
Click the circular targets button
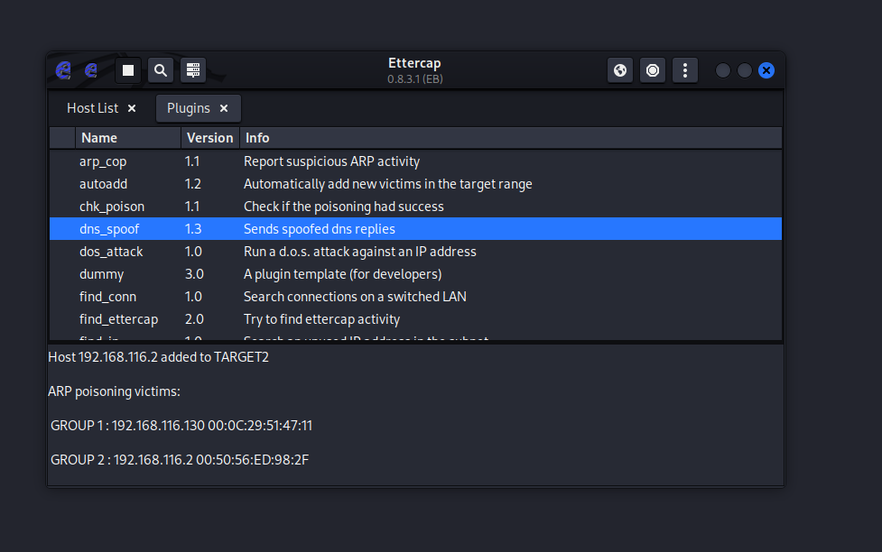pyautogui.click(x=653, y=69)
